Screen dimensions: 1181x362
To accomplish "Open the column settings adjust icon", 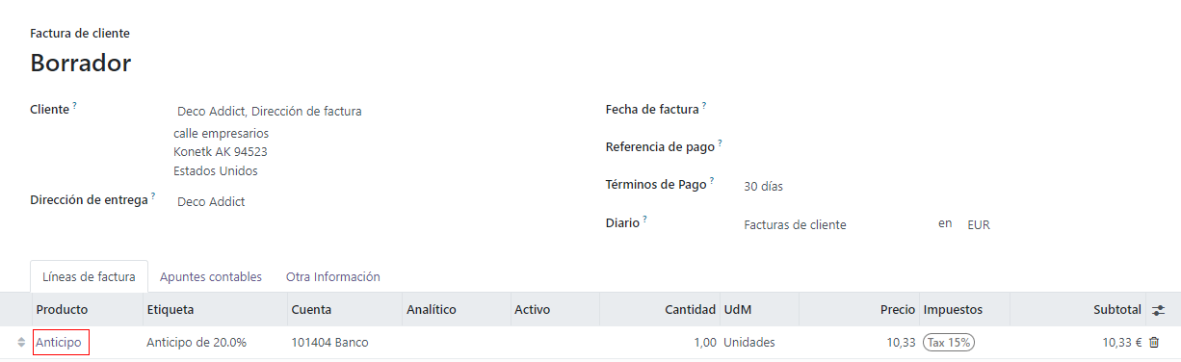I will pos(1158,310).
